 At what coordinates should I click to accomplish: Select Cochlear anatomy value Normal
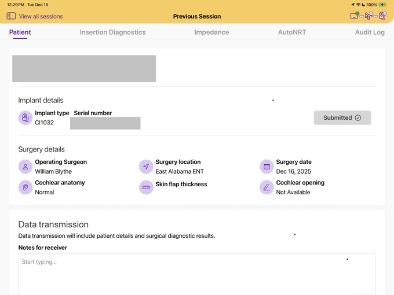45,192
